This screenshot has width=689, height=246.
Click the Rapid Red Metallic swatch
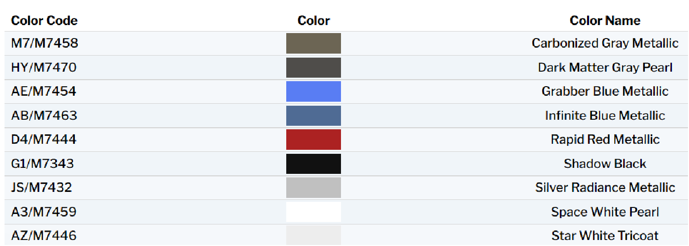coord(313,139)
